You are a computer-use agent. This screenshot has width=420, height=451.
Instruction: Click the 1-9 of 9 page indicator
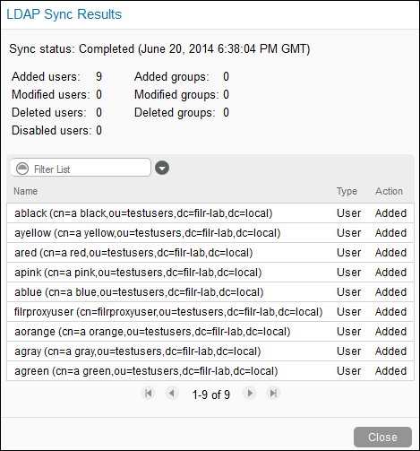(211, 395)
